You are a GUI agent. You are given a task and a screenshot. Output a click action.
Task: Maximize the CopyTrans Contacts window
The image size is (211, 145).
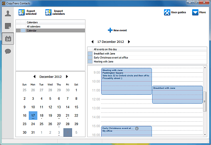coord(196,2)
